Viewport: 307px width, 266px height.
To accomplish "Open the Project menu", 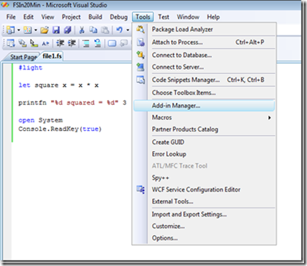I will click(71, 17).
